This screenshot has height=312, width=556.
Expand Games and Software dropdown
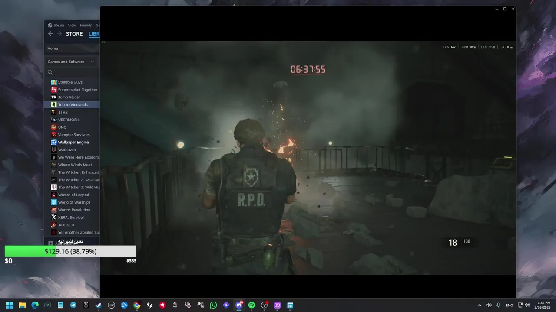(x=71, y=62)
